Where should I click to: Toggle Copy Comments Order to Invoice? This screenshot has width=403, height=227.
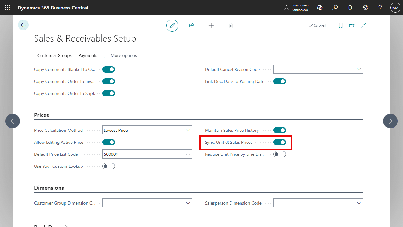109,81
